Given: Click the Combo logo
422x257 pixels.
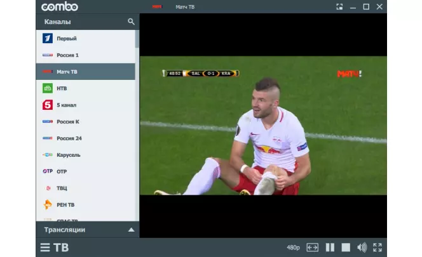Looking at the screenshot, I should (x=60, y=6).
